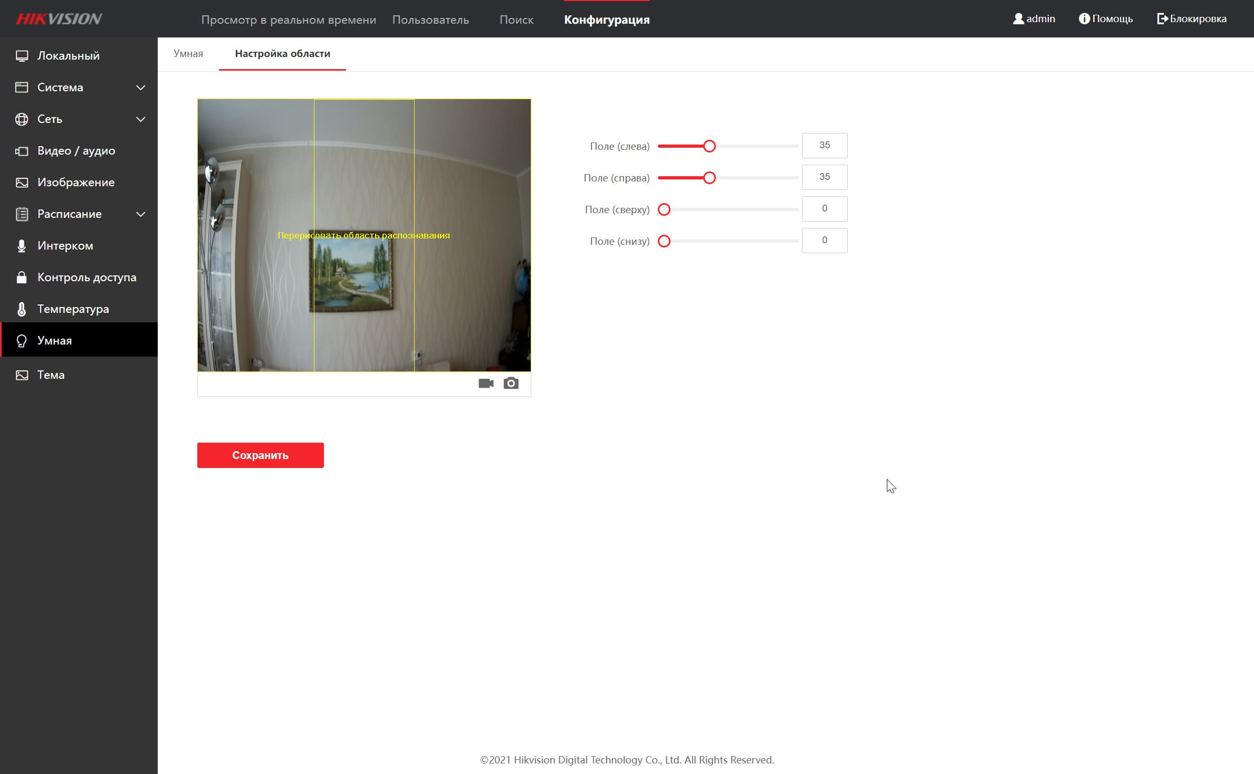
Task: Click the Видео / аудио camera icon
Action: 22,151
